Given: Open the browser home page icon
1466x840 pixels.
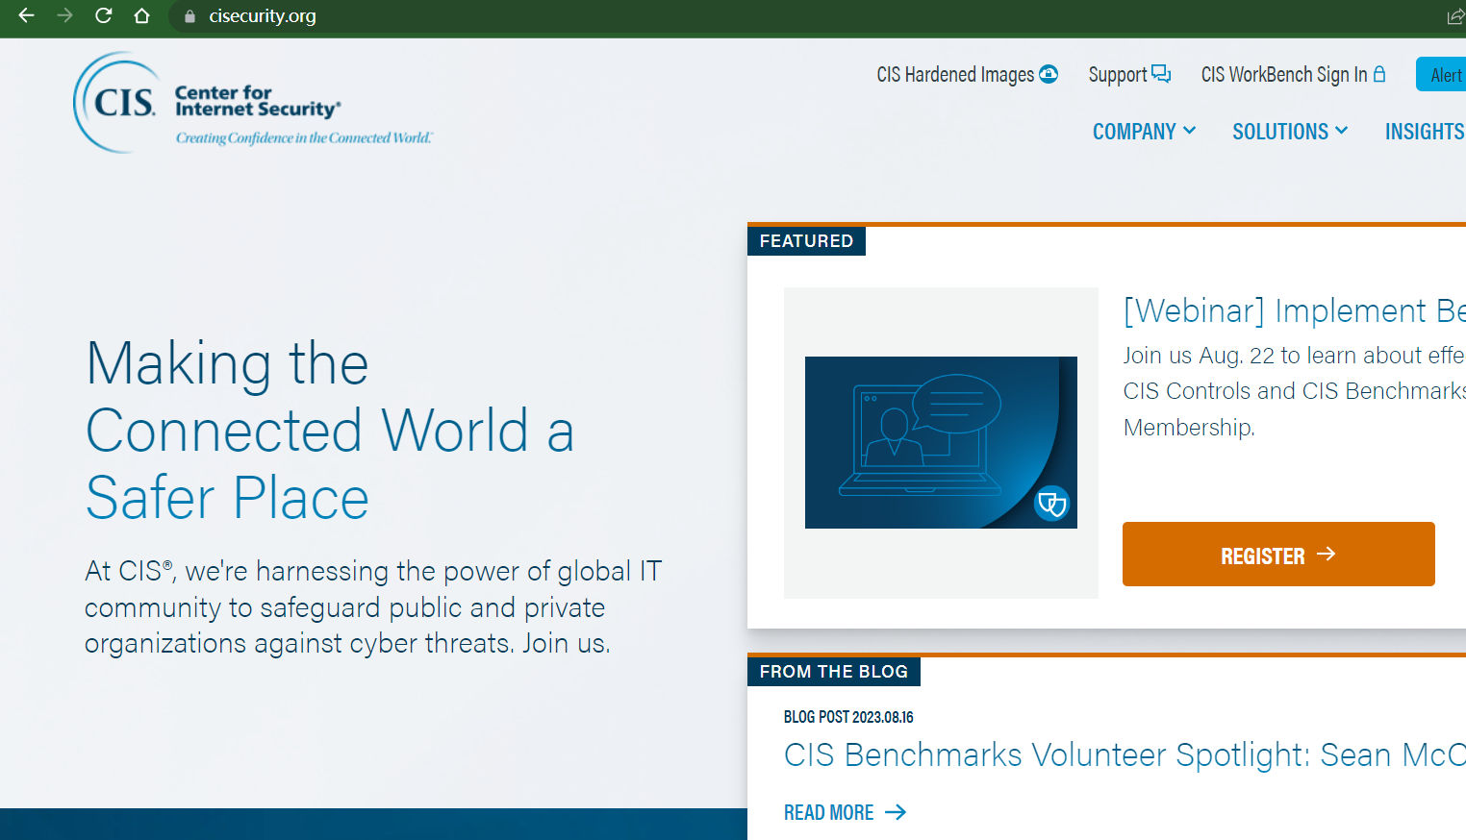Looking at the screenshot, I should (x=141, y=15).
